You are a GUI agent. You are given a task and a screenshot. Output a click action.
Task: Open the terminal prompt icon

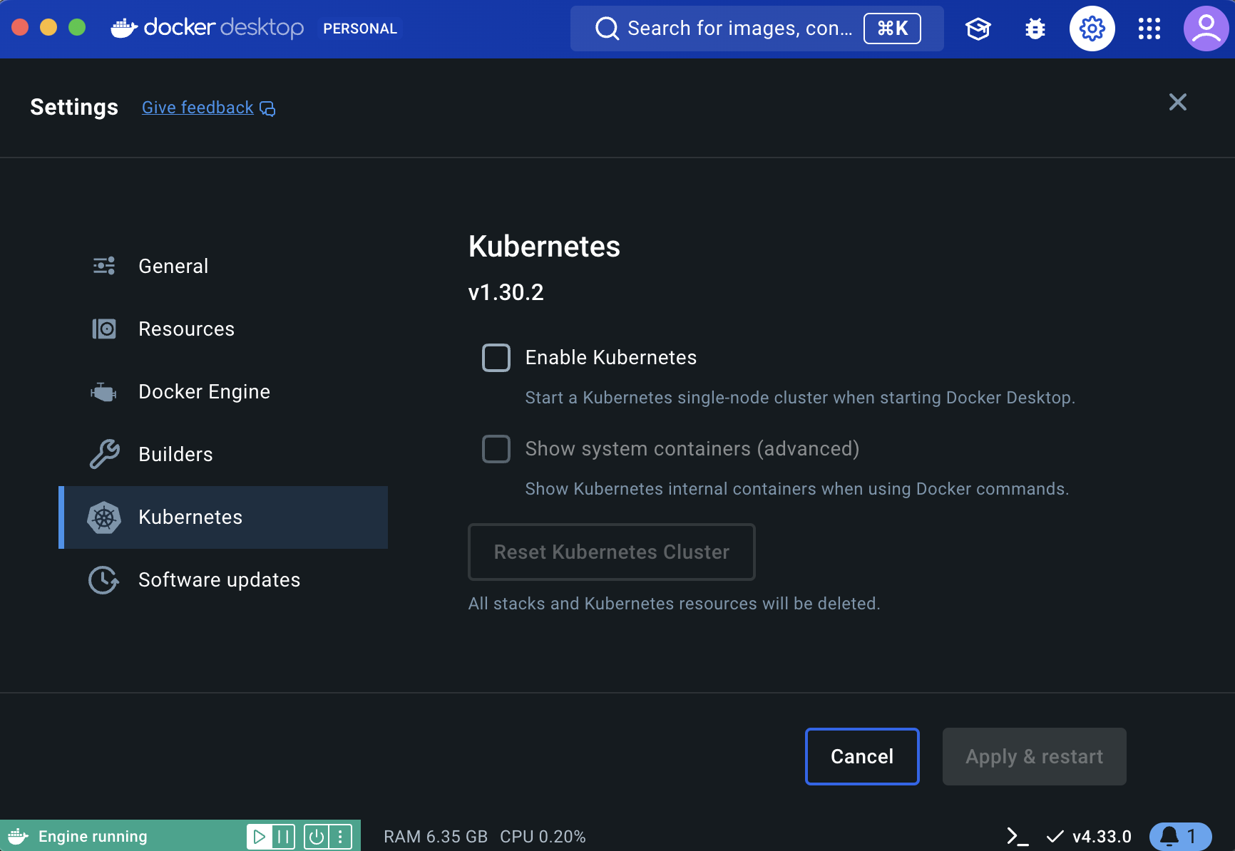(1017, 836)
